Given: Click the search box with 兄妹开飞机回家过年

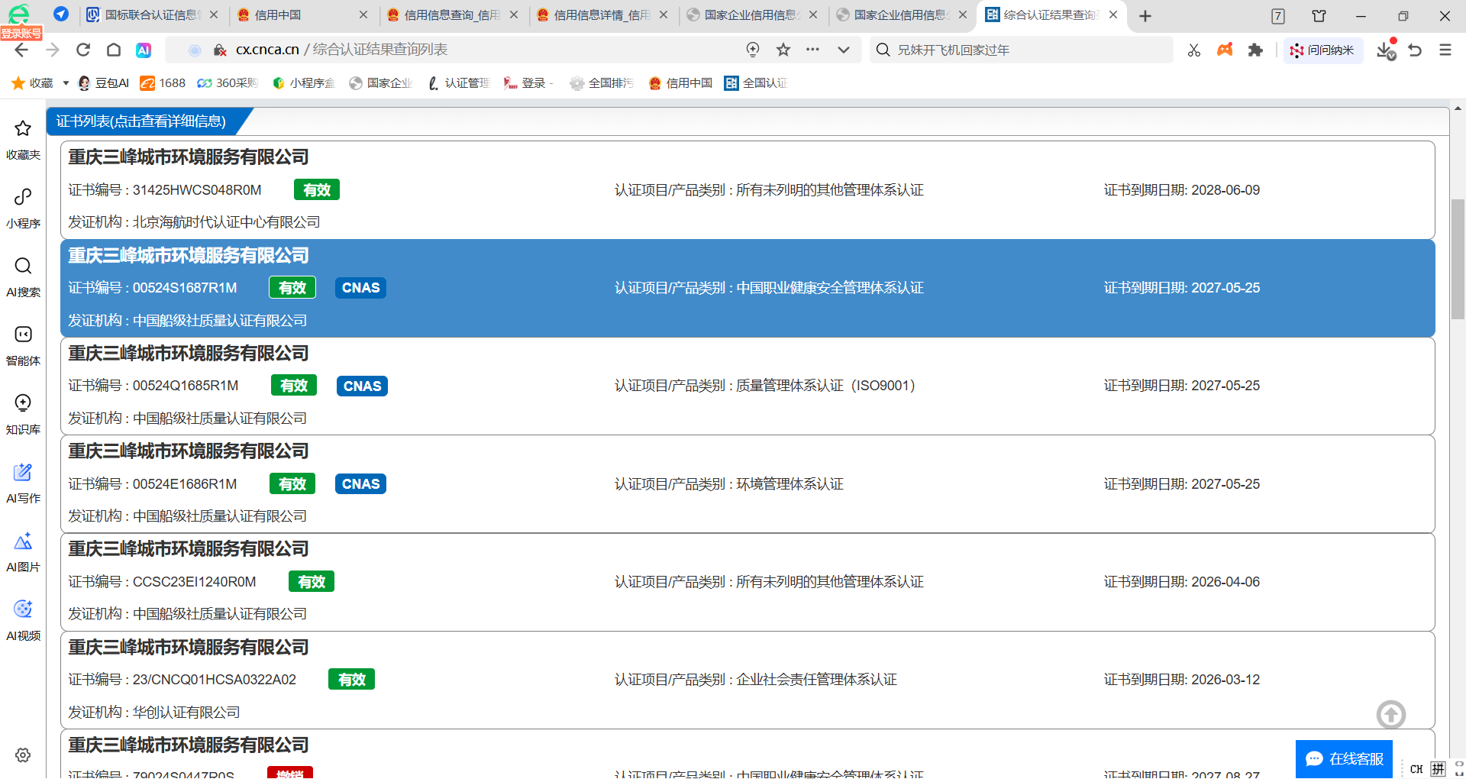Looking at the screenshot, I should tap(1023, 50).
